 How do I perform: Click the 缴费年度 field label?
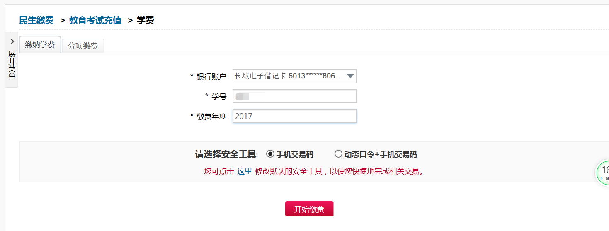tap(211, 116)
